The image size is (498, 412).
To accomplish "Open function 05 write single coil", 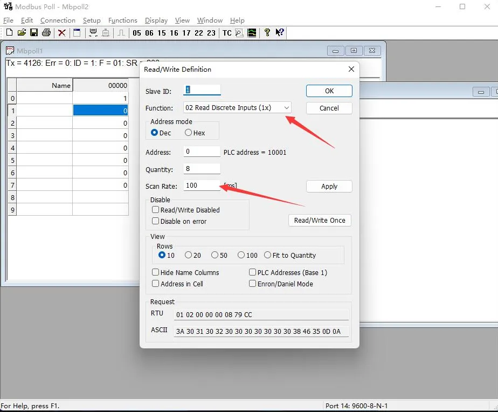I will [136, 33].
